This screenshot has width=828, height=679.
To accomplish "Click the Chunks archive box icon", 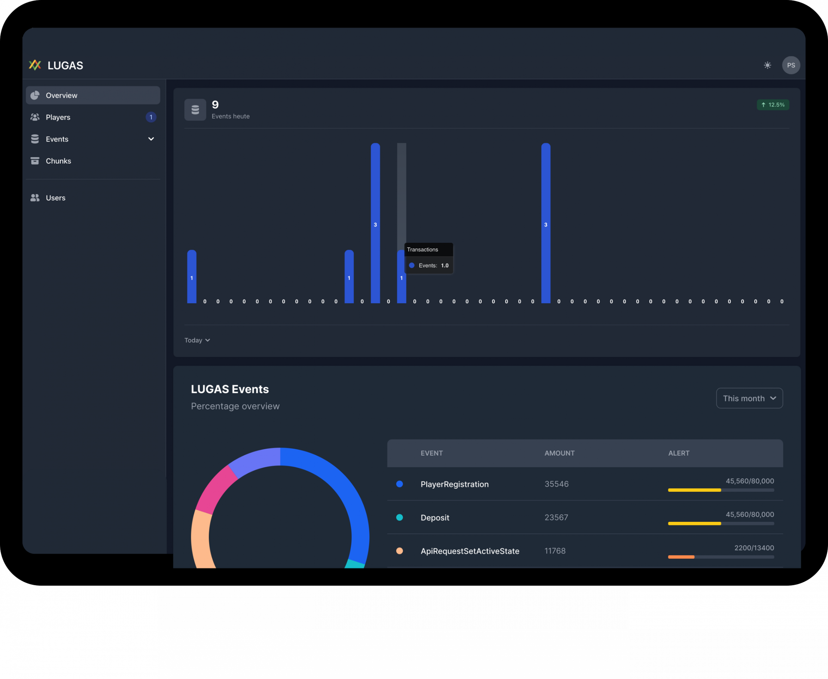I will coord(35,161).
